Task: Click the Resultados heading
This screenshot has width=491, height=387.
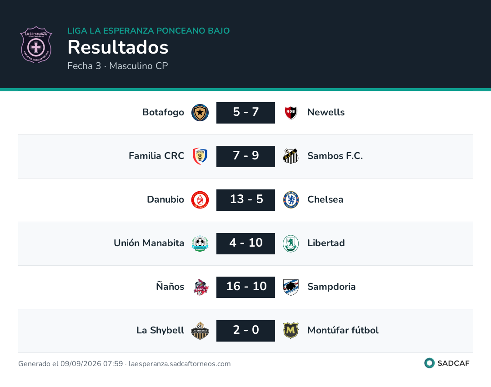Action: pos(118,47)
